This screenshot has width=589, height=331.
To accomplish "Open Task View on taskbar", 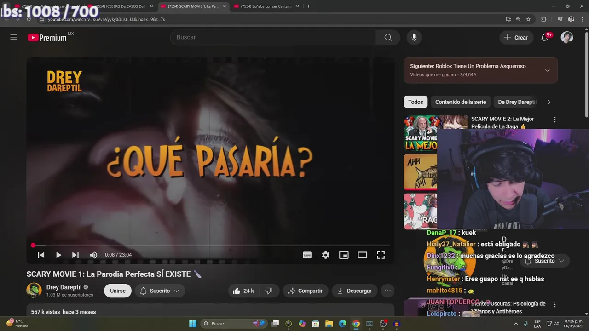I will 275,324.
